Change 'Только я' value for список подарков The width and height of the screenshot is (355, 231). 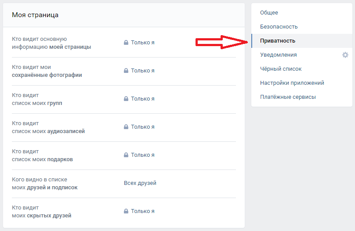coord(142,155)
